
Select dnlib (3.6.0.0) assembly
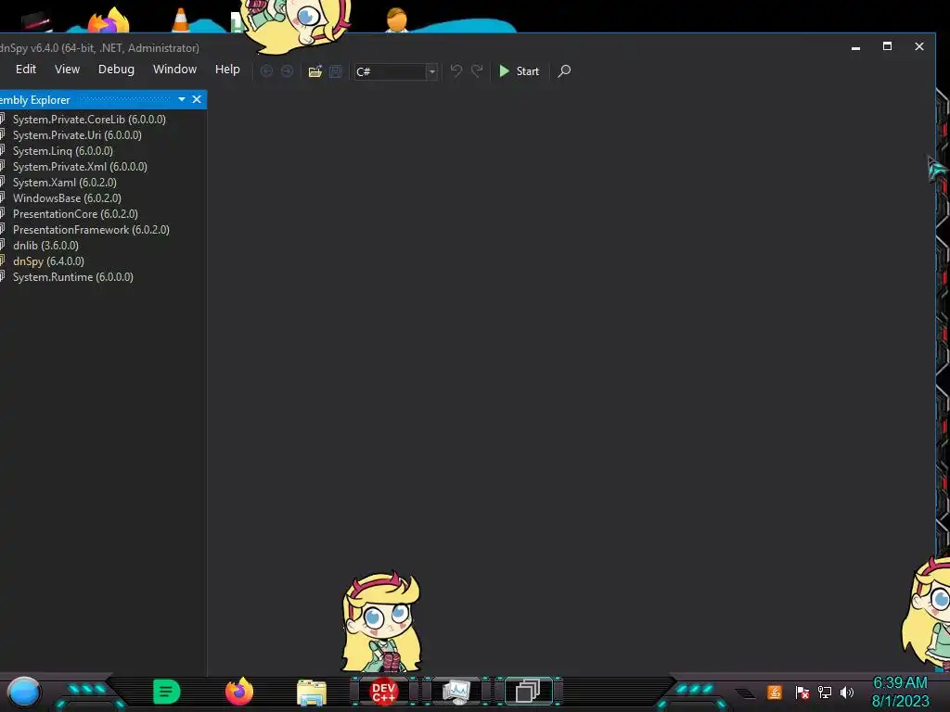coord(45,245)
